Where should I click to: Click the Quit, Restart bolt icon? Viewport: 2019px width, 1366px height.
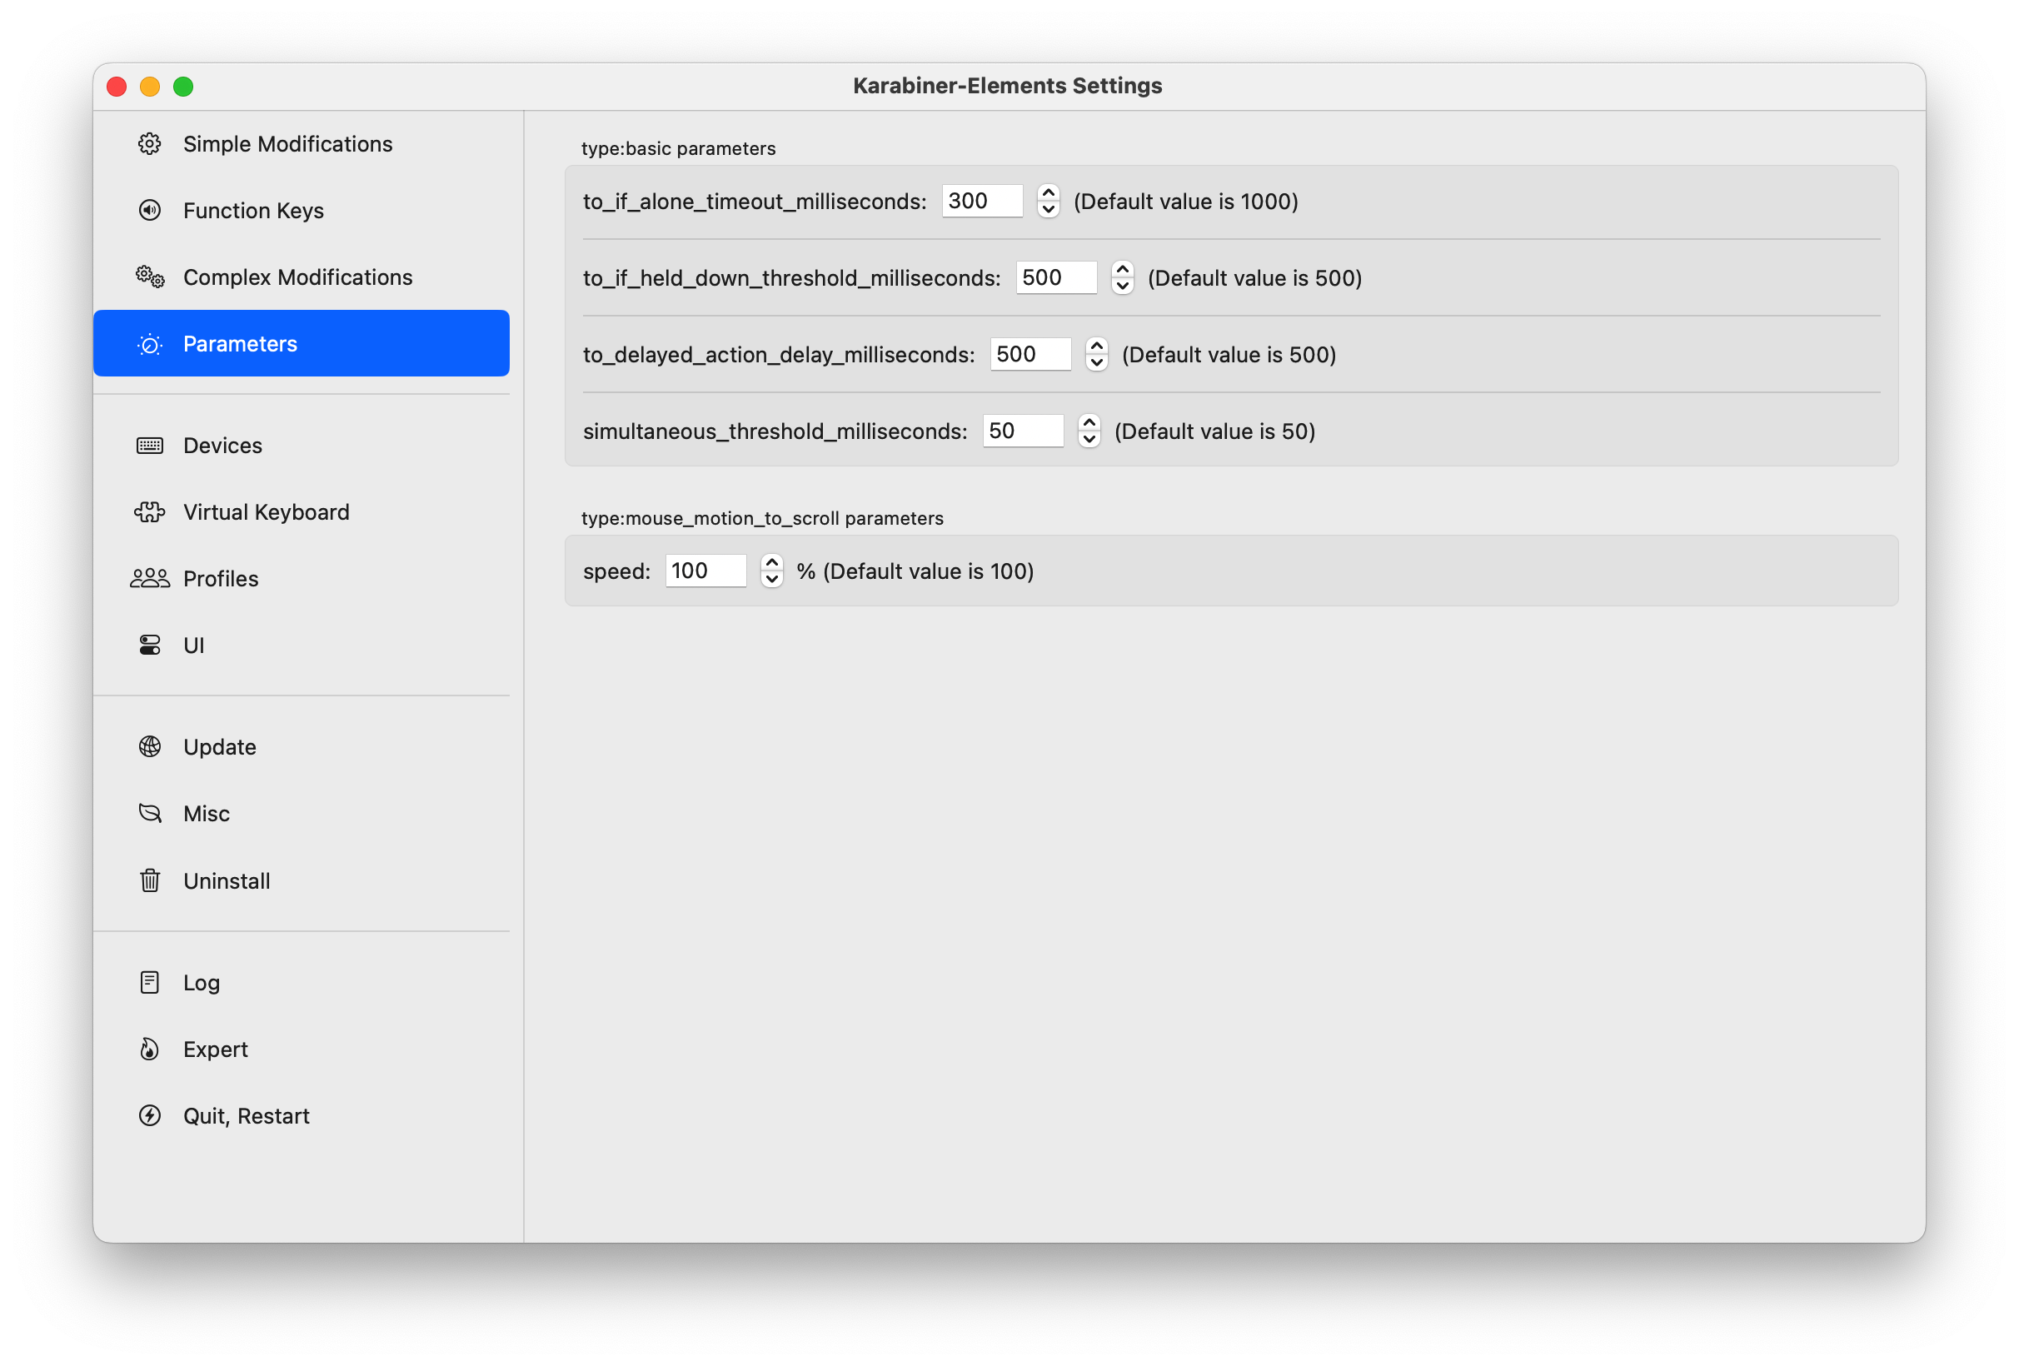pos(149,1117)
